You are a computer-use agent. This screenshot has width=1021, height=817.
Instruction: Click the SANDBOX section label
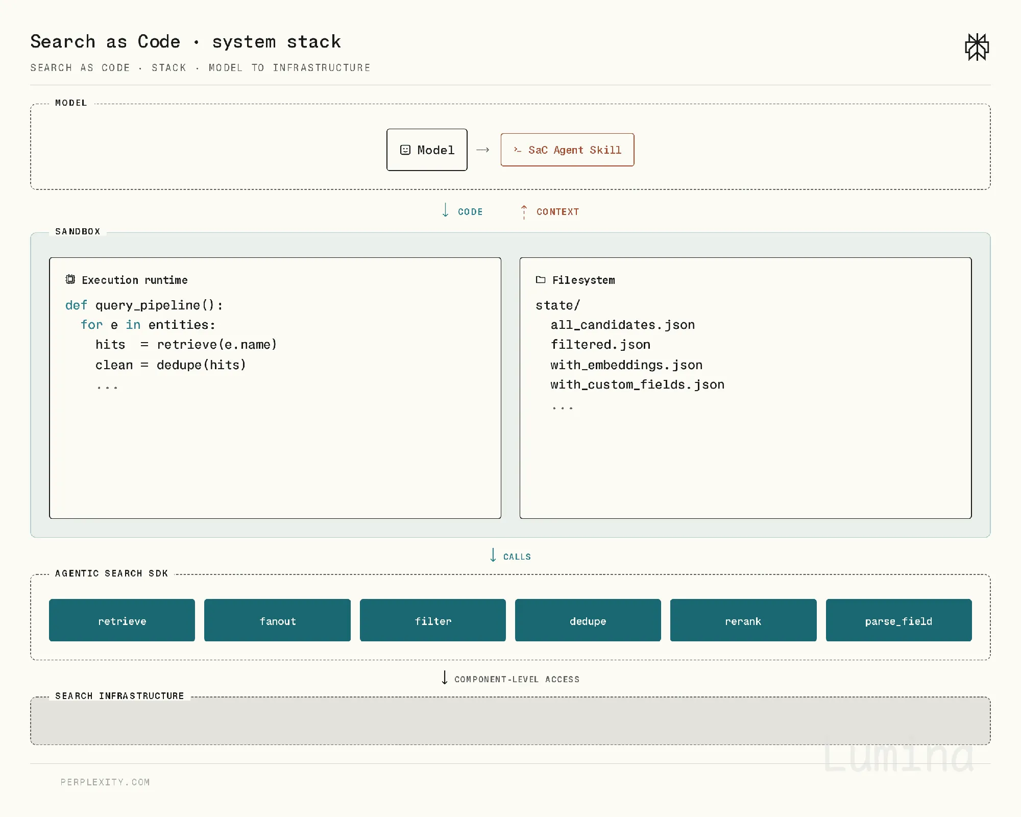(x=78, y=231)
